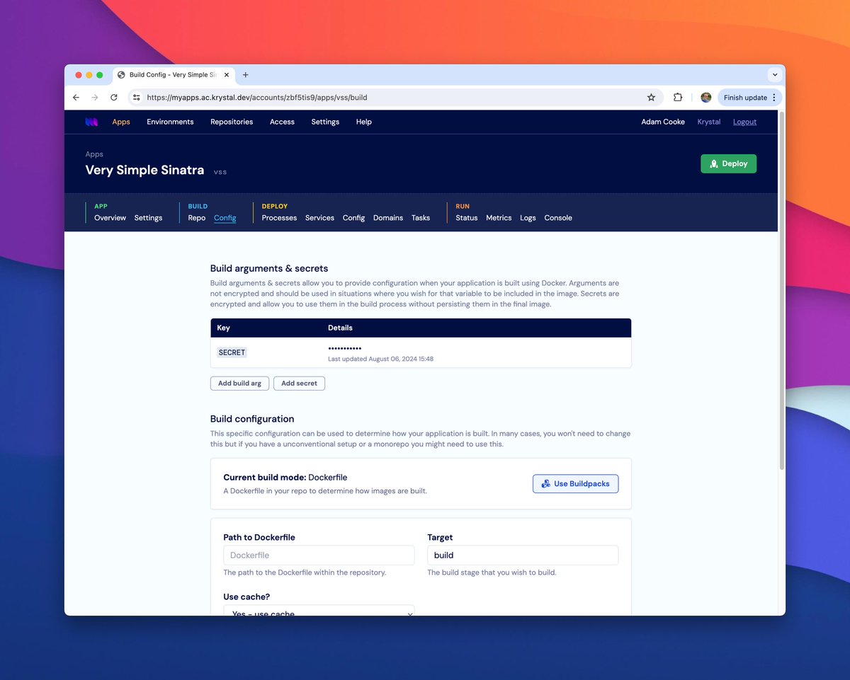Click the Krystal account link

tap(709, 122)
